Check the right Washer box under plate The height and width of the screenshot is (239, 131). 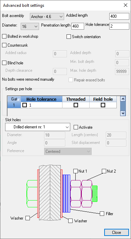click(x=70, y=221)
